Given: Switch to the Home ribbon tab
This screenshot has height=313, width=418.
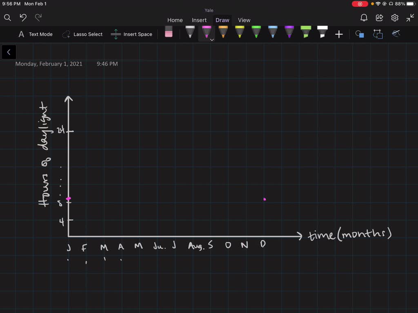Looking at the screenshot, I should pyautogui.click(x=175, y=20).
